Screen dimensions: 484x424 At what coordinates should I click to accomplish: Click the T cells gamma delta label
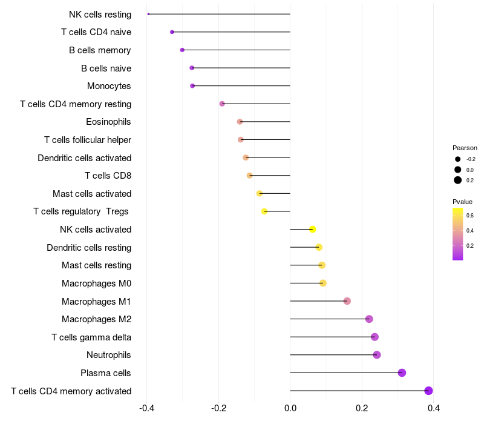click(91, 337)
